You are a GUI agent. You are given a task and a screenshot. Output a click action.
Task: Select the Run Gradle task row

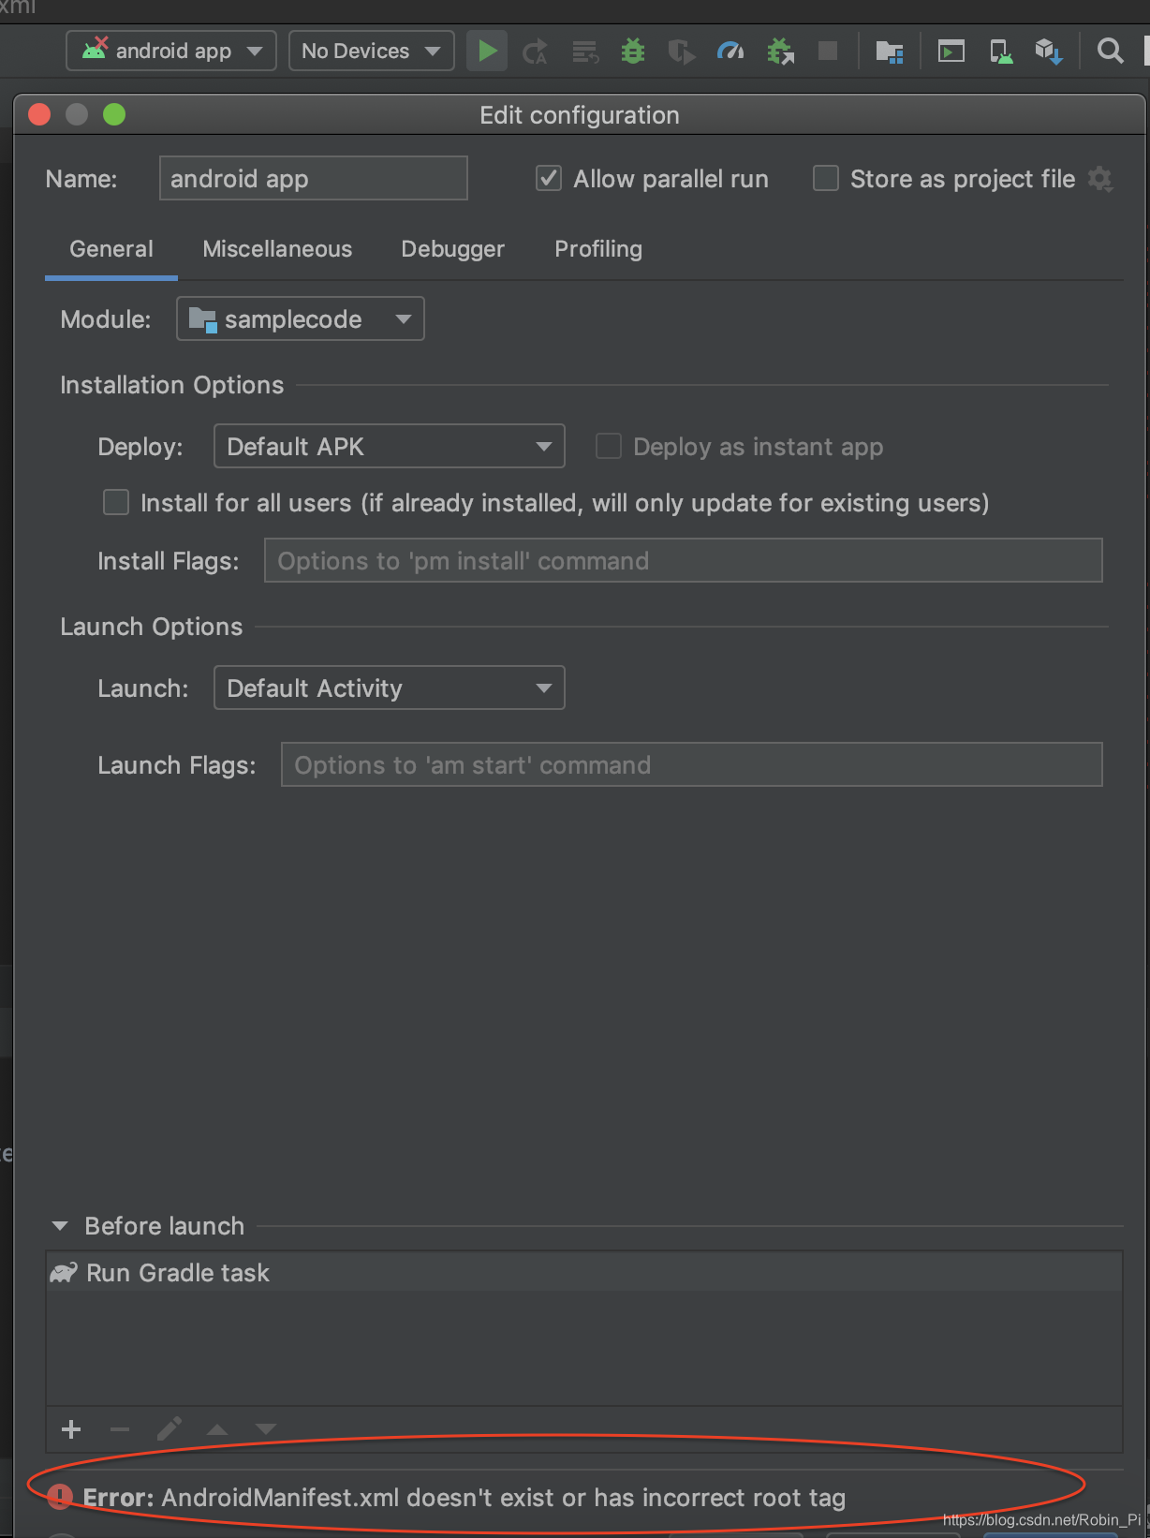pyautogui.click(x=584, y=1272)
